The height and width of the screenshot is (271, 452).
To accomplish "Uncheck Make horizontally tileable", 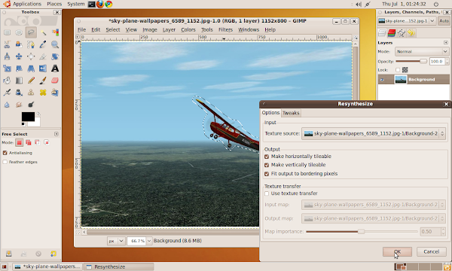I will coord(267,157).
